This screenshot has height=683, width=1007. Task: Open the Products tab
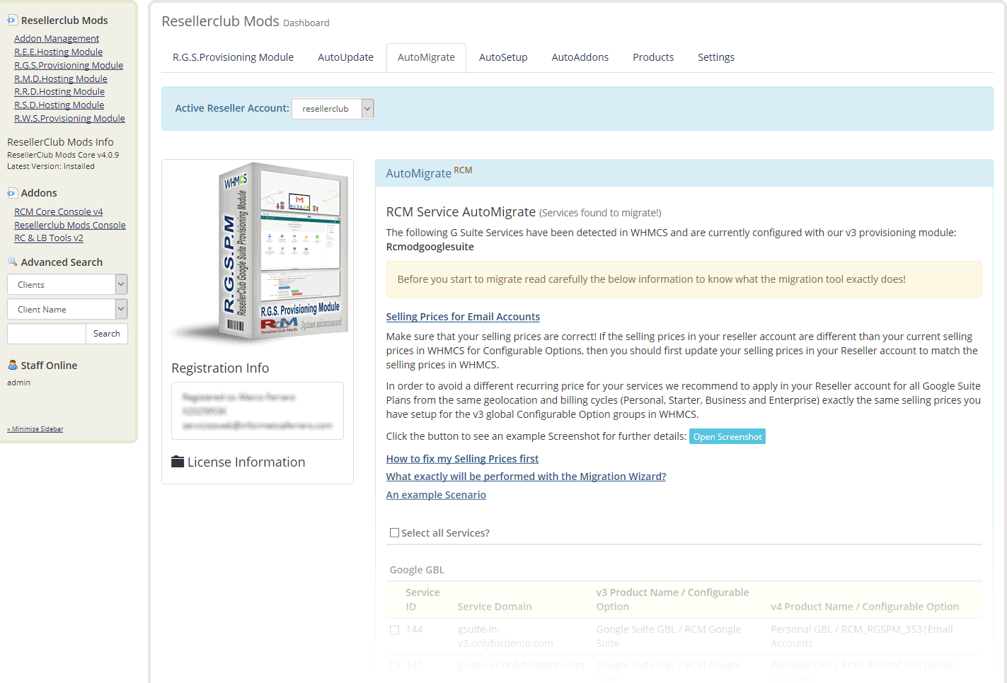[653, 57]
